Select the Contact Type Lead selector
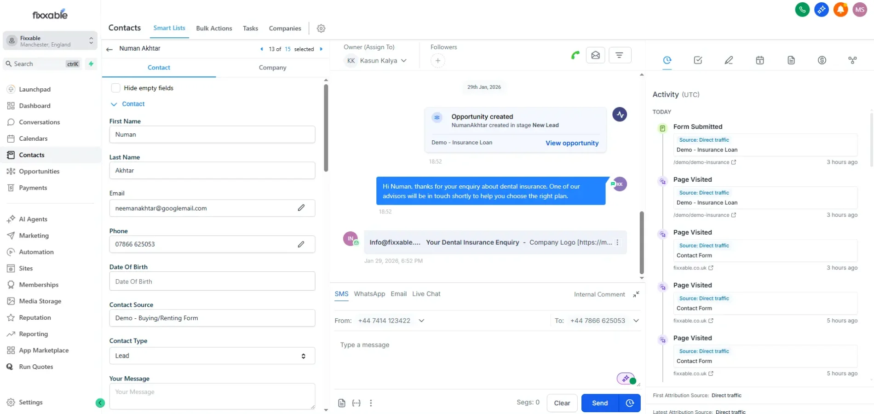874x414 pixels. coord(212,356)
